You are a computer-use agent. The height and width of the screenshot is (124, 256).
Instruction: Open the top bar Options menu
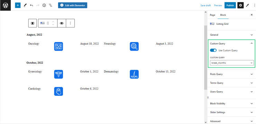pyautogui.click(x=254, y=6)
